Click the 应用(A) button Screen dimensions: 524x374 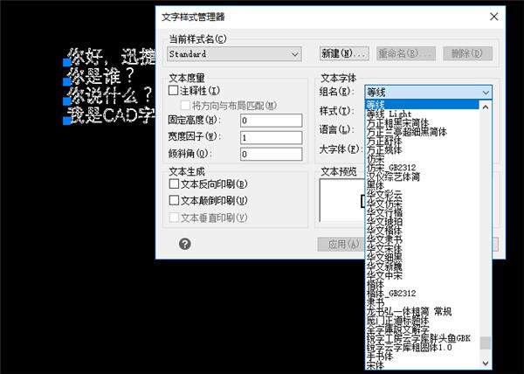[341, 245]
